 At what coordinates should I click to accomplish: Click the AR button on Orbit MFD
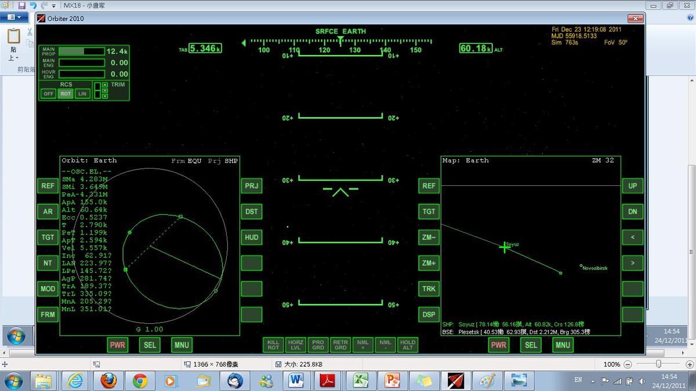click(48, 211)
